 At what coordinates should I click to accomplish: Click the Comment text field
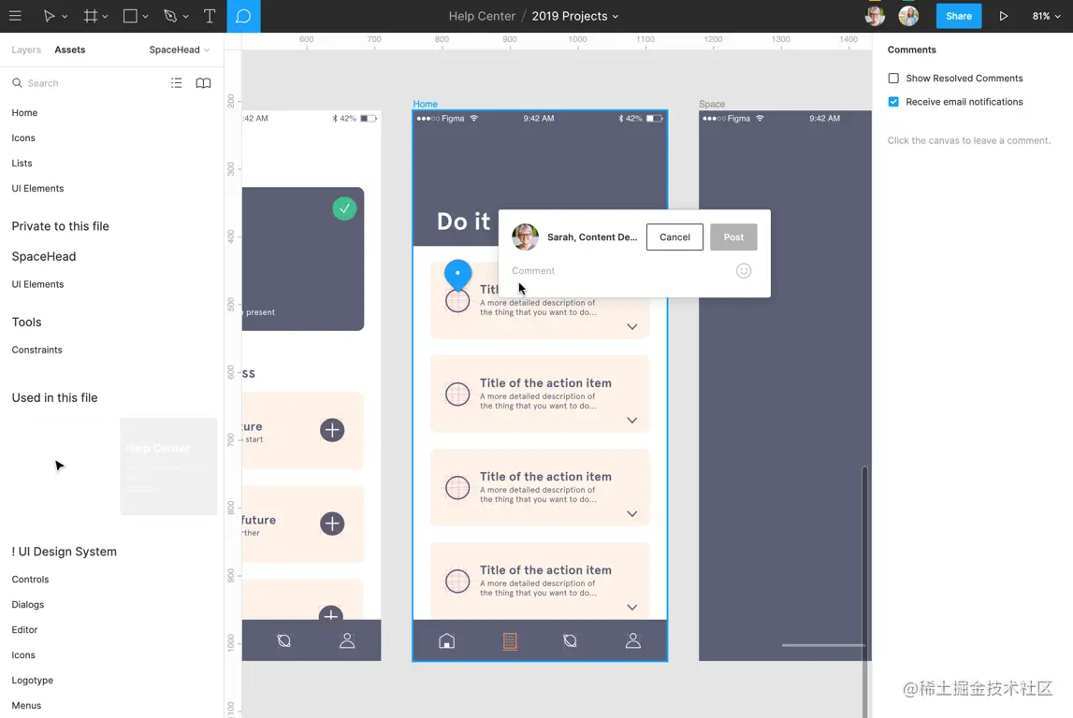(x=619, y=271)
